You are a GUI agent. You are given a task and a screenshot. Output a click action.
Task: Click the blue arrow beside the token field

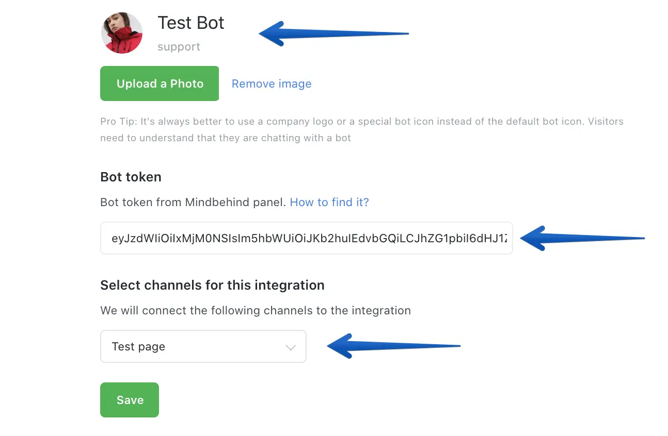(582, 238)
